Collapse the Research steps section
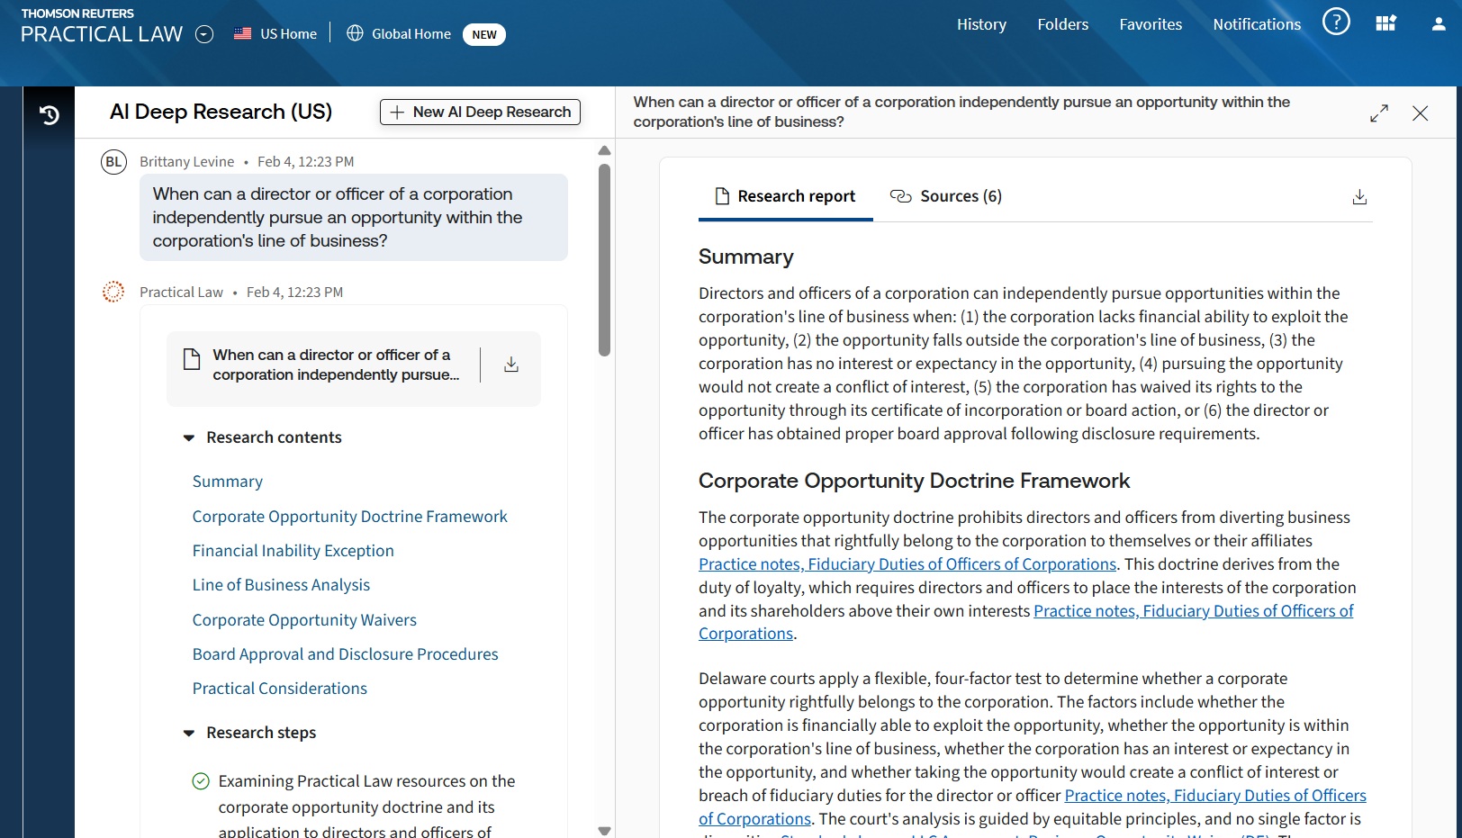 tap(189, 733)
